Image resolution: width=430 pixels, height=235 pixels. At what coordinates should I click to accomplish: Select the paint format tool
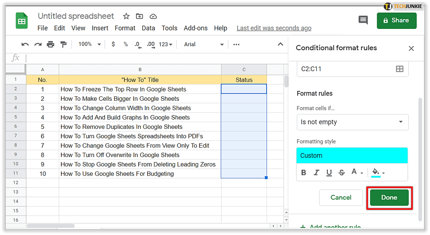pyautogui.click(x=63, y=44)
